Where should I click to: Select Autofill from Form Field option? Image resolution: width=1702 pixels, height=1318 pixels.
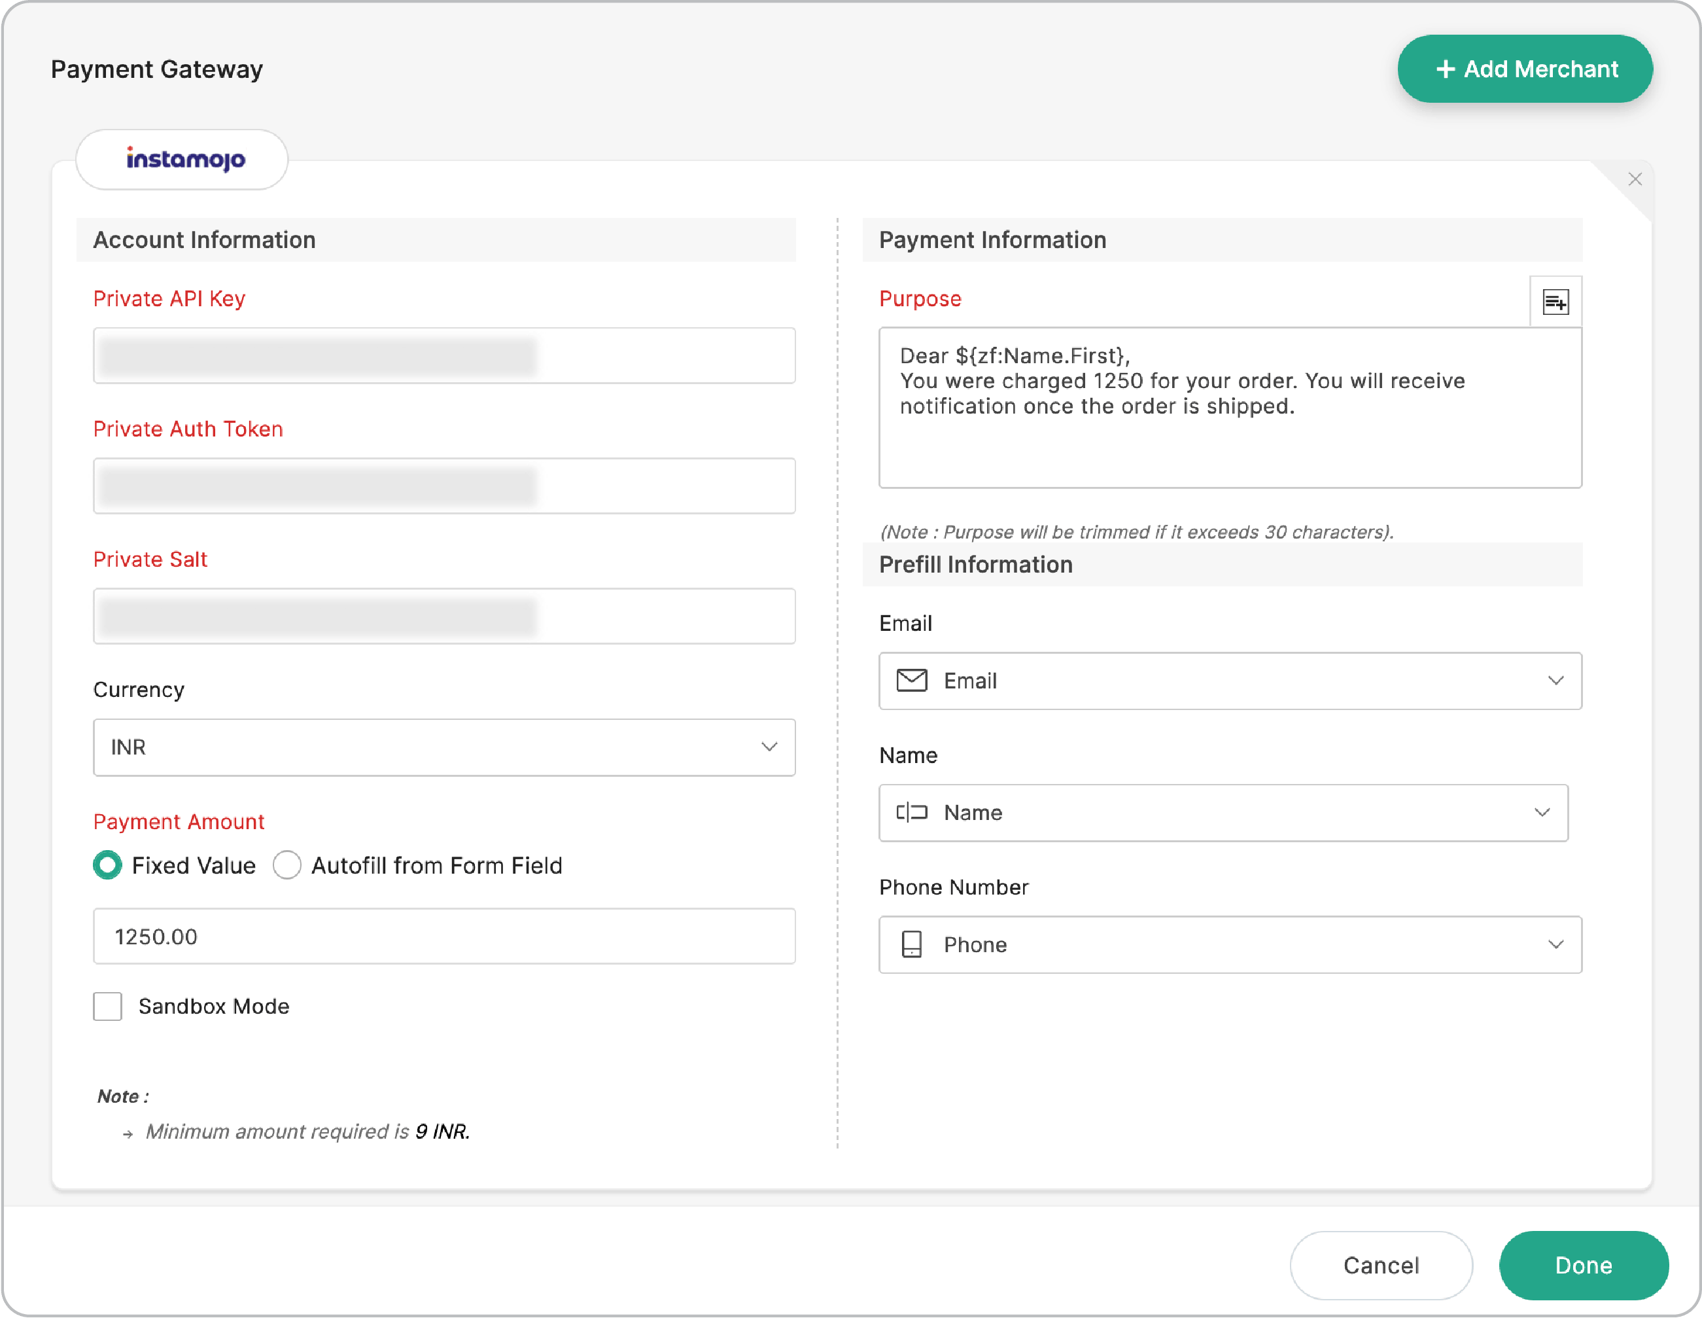[x=287, y=865]
